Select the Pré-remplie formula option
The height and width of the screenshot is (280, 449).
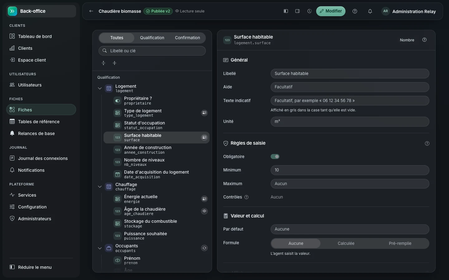400,243
